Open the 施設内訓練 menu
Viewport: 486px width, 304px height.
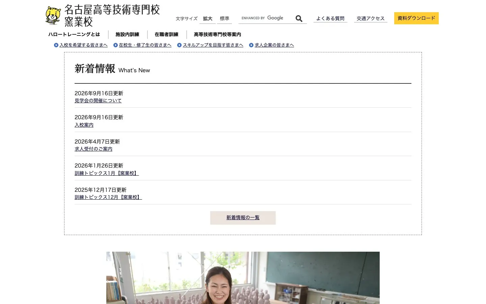point(127,34)
